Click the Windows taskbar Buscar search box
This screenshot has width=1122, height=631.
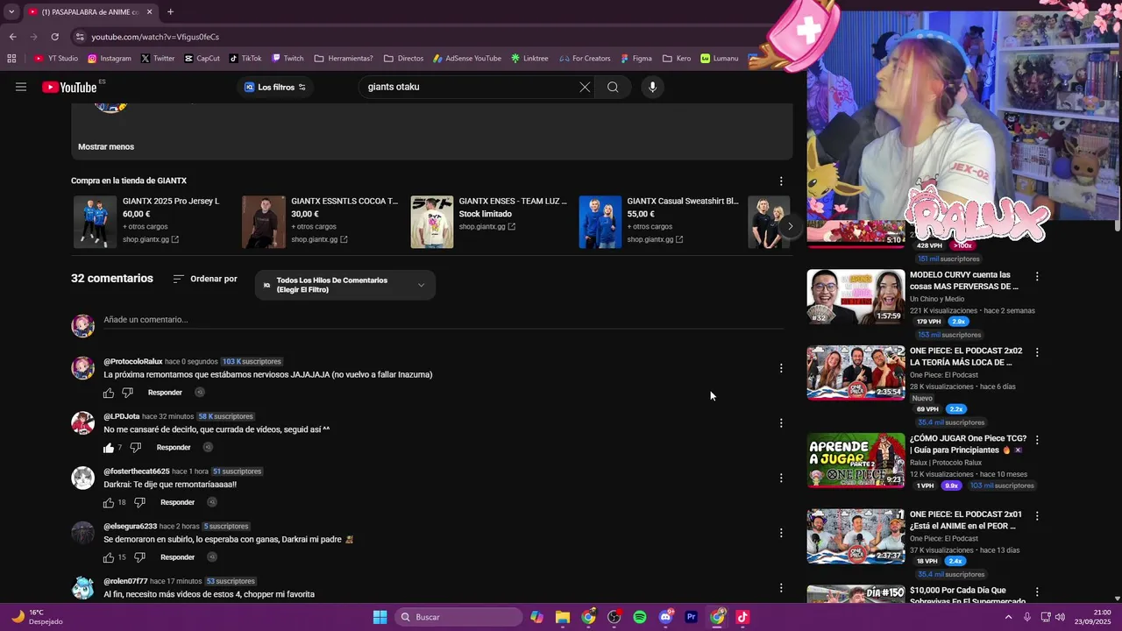[459, 617]
